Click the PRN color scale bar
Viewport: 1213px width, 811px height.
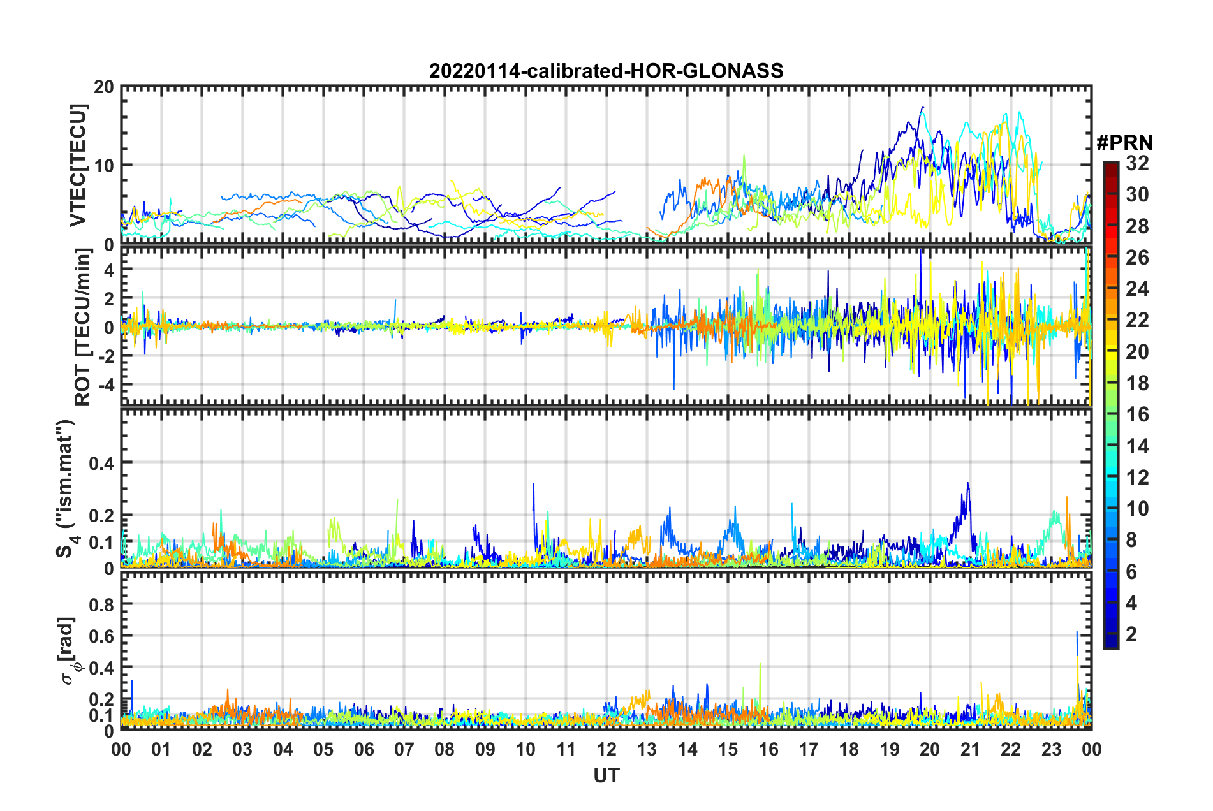(1110, 405)
